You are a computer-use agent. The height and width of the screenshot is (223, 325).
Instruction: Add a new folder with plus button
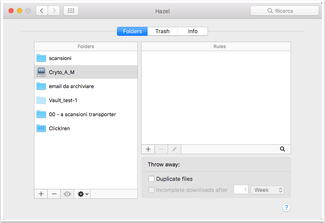(x=41, y=194)
